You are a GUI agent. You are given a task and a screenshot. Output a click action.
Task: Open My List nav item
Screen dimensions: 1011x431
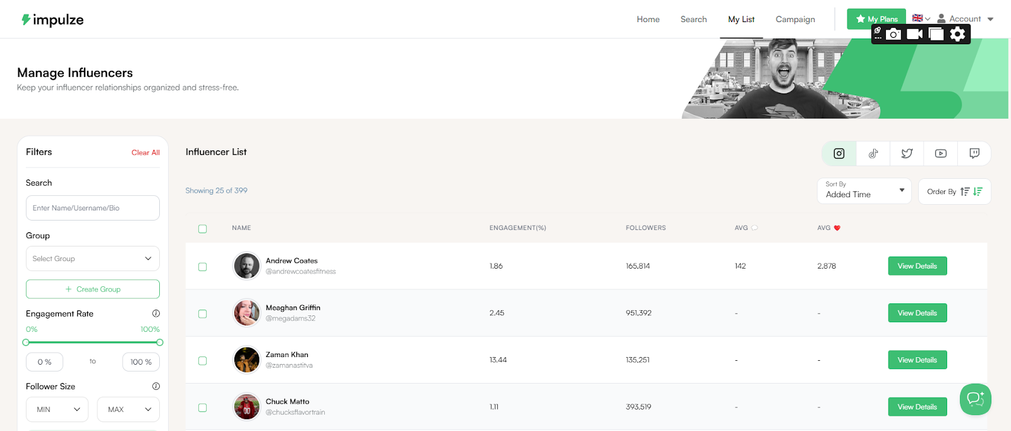[x=741, y=20]
